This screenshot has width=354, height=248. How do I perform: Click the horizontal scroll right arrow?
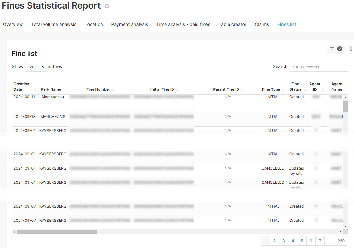(340, 232)
